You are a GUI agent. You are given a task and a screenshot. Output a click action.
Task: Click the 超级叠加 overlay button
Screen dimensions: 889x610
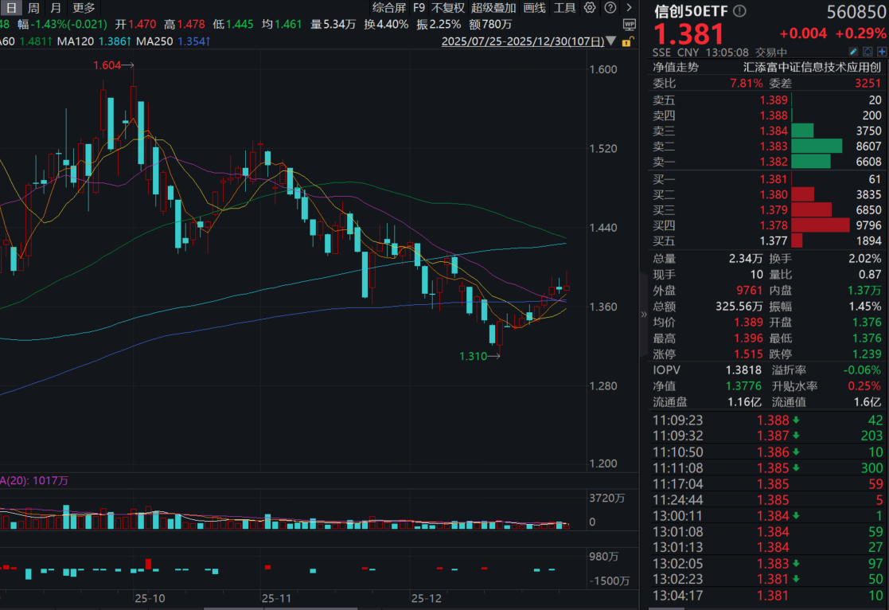493,8
